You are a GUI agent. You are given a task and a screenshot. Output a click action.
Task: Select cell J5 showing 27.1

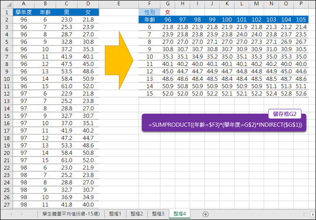[212, 42]
